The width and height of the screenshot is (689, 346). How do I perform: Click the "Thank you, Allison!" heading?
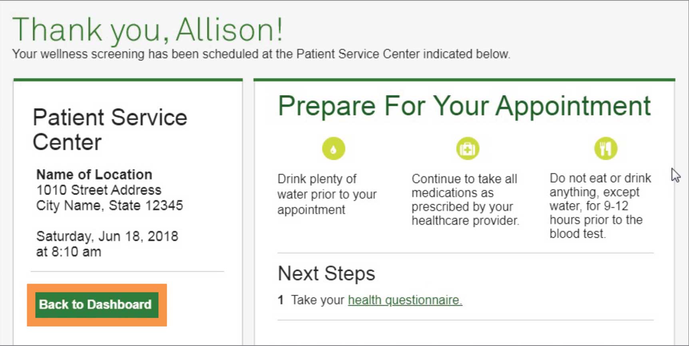pyautogui.click(x=147, y=30)
